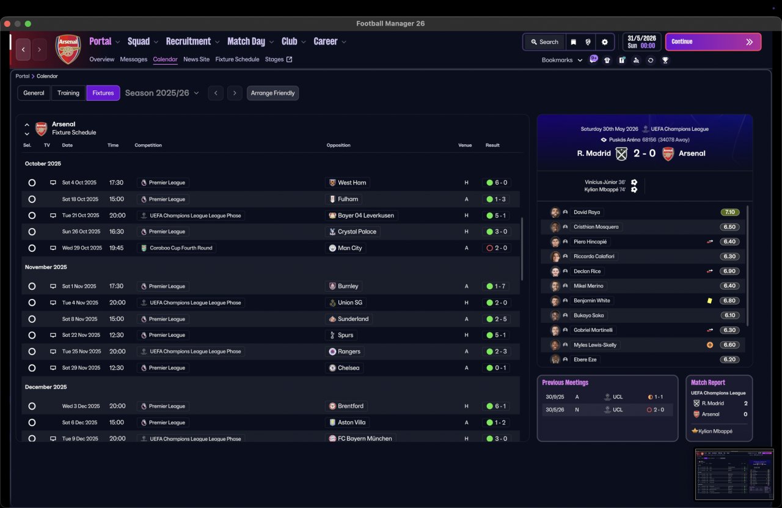Click up chevron beside Arsenal Fixture Schedule

pos(27,124)
